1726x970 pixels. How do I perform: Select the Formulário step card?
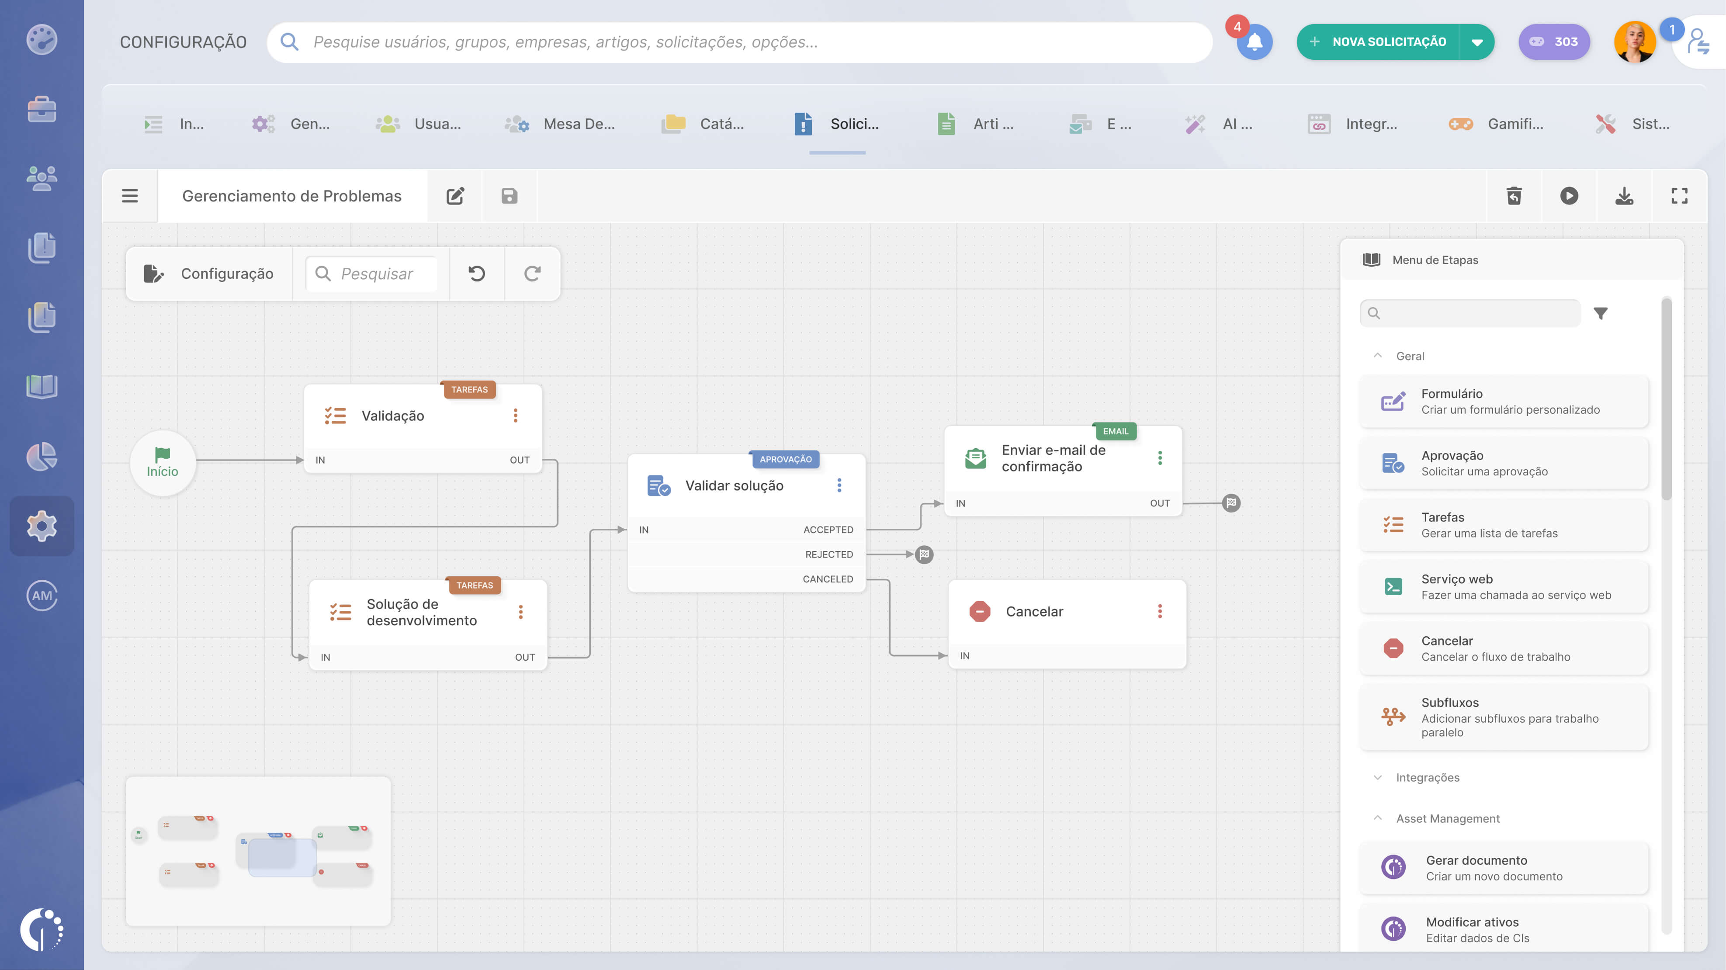(1504, 401)
